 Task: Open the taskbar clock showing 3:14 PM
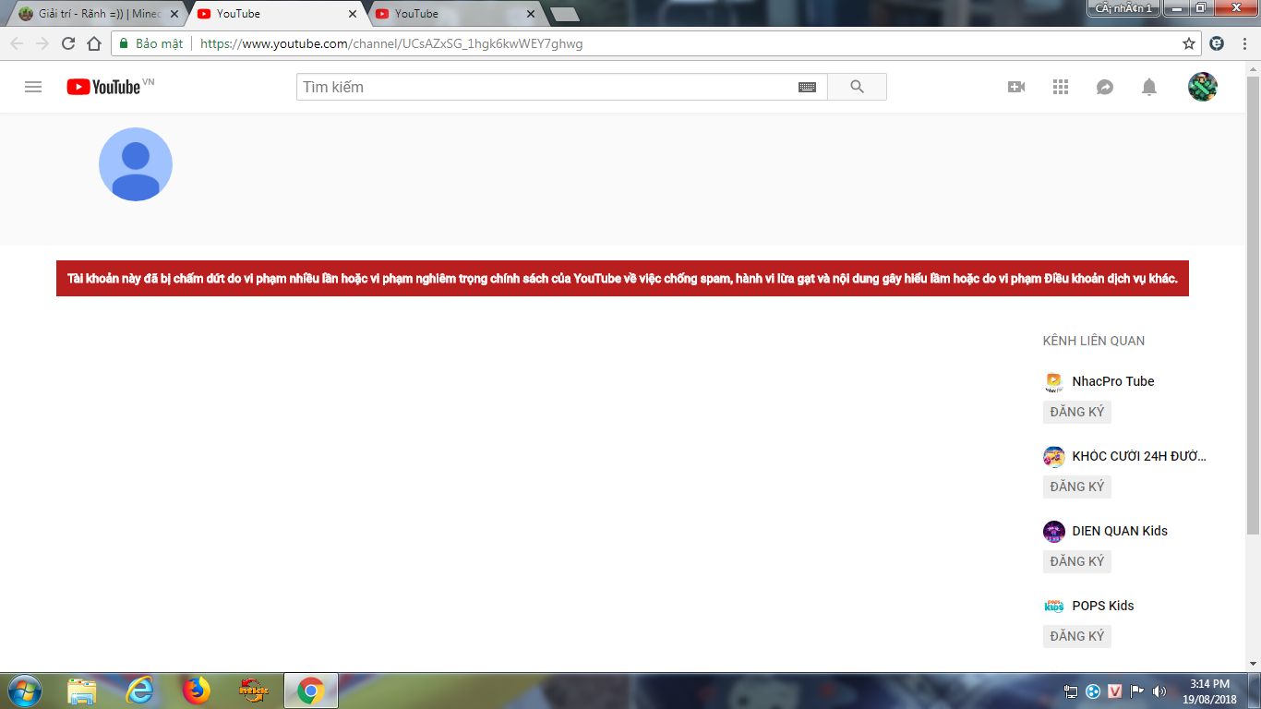click(x=1209, y=691)
